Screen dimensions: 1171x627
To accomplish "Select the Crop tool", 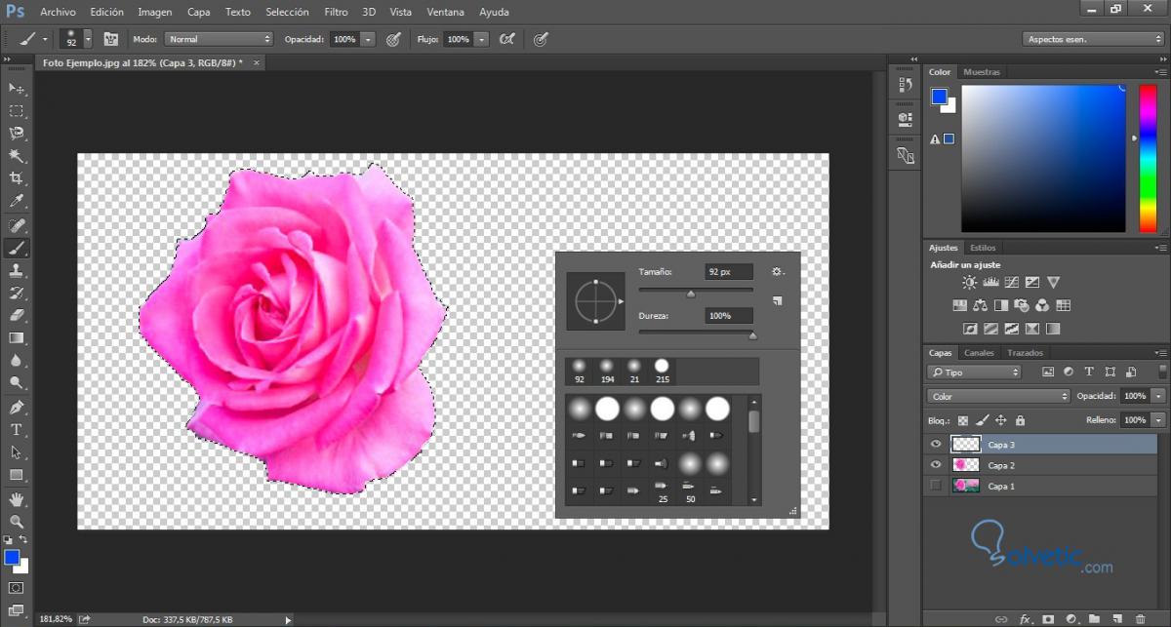I will (x=17, y=177).
